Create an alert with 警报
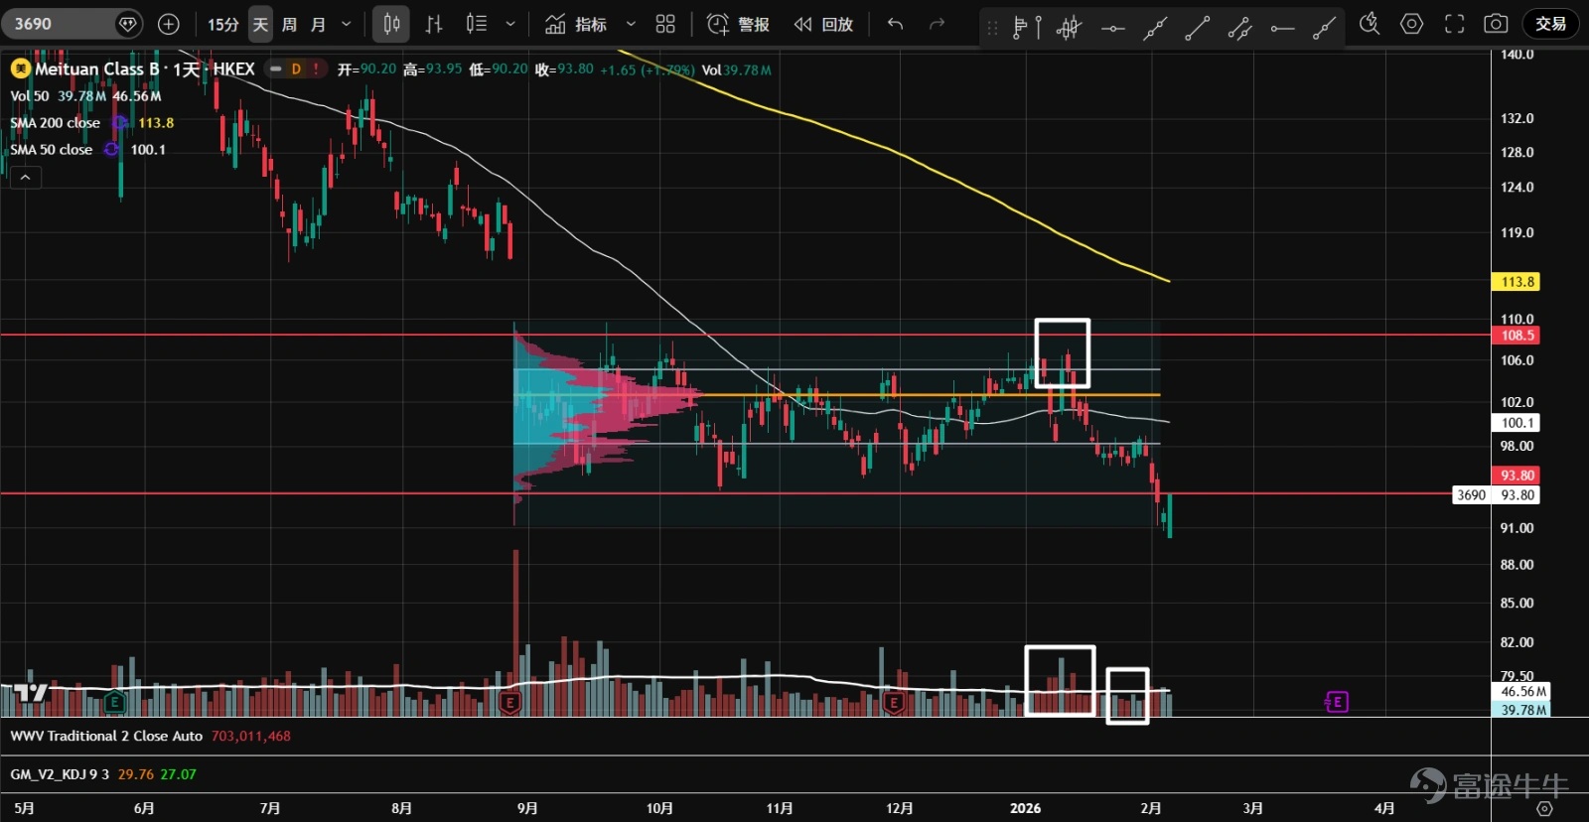Viewport: 1589px width, 822px height. 738,24
